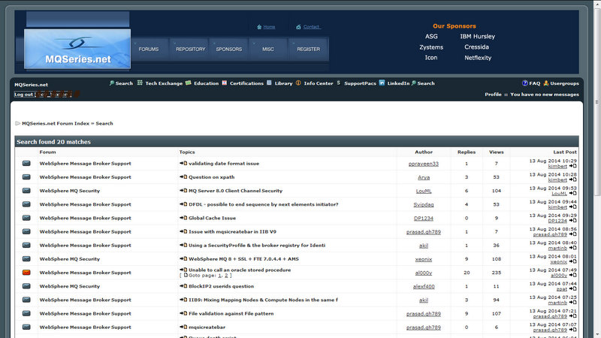This screenshot has width=601, height=338.
Task: View author alexf400 profile
Action: [x=424, y=286]
